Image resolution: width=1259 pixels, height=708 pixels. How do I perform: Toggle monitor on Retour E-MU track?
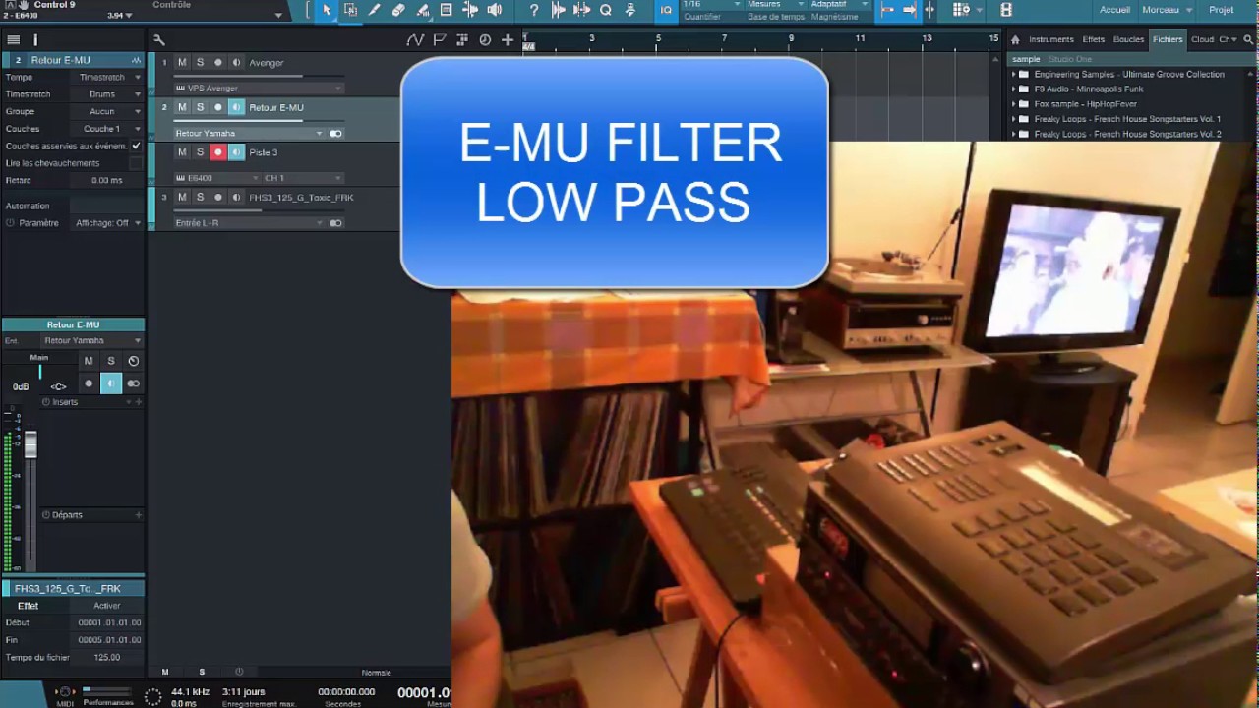236,108
